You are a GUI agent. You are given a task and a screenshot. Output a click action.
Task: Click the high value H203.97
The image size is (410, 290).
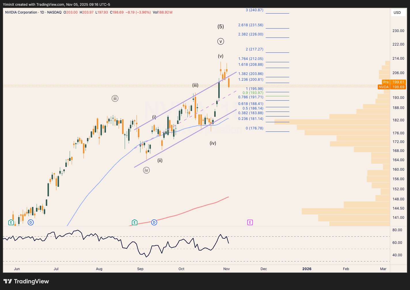point(87,12)
